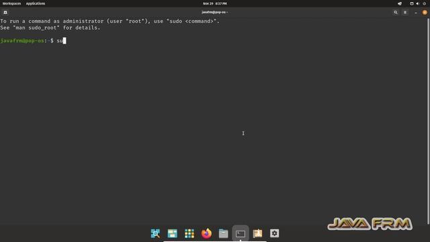Open the launcher search in dock
The image size is (430, 242).
155,233
